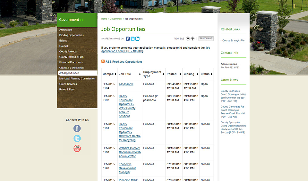Click Home in the breadcrumb trail
308x181 pixels.
click(104, 19)
